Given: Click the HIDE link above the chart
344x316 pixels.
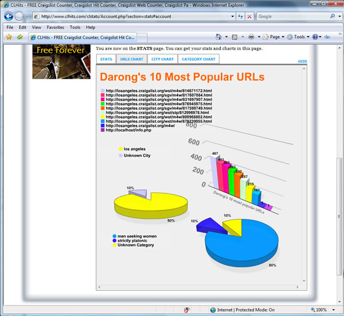Looking at the screenshot, I should [x=302, y=61].
